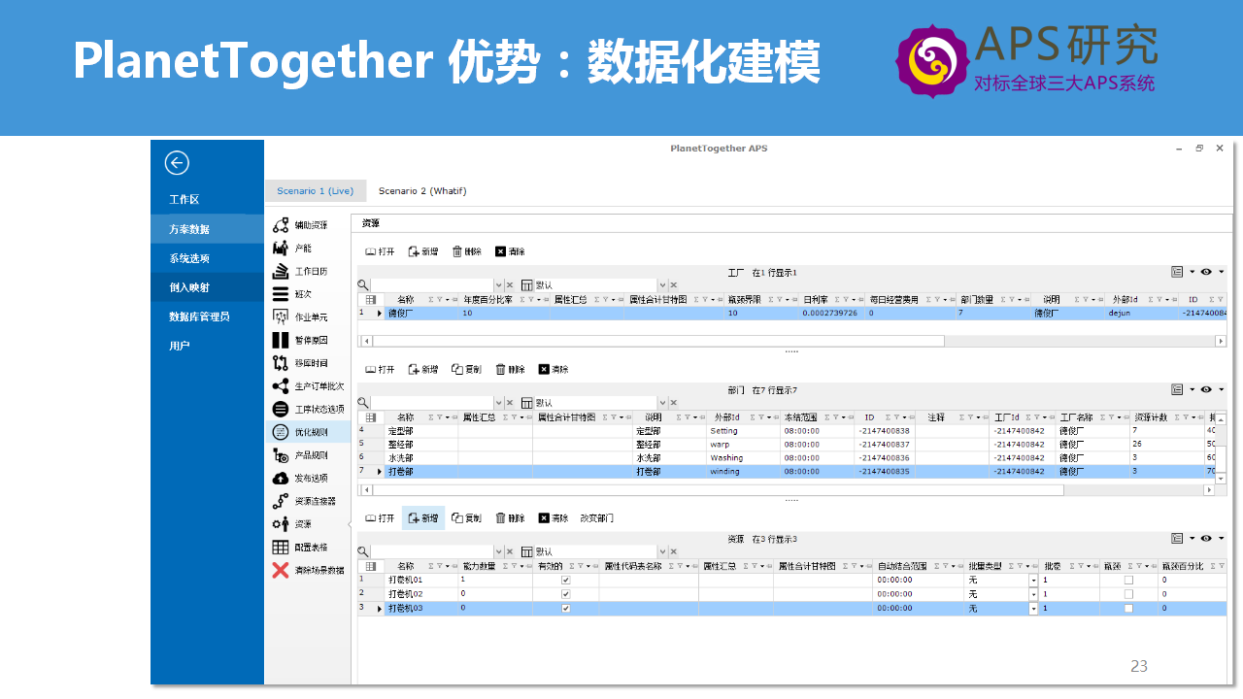Screen dimensions: 1243x699
Task: Open 批量类型 dropdown for 打卷机02
Action: point(1033,593)
